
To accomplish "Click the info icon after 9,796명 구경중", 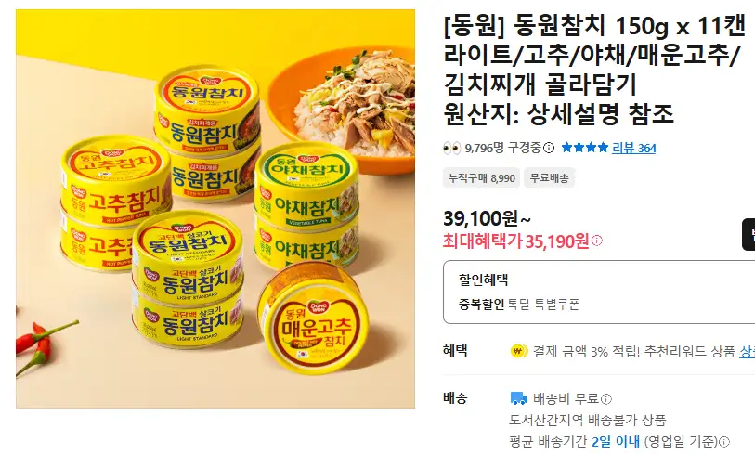I will tap(549, 148).
